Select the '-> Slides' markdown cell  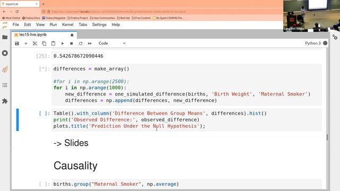[71, 143]
